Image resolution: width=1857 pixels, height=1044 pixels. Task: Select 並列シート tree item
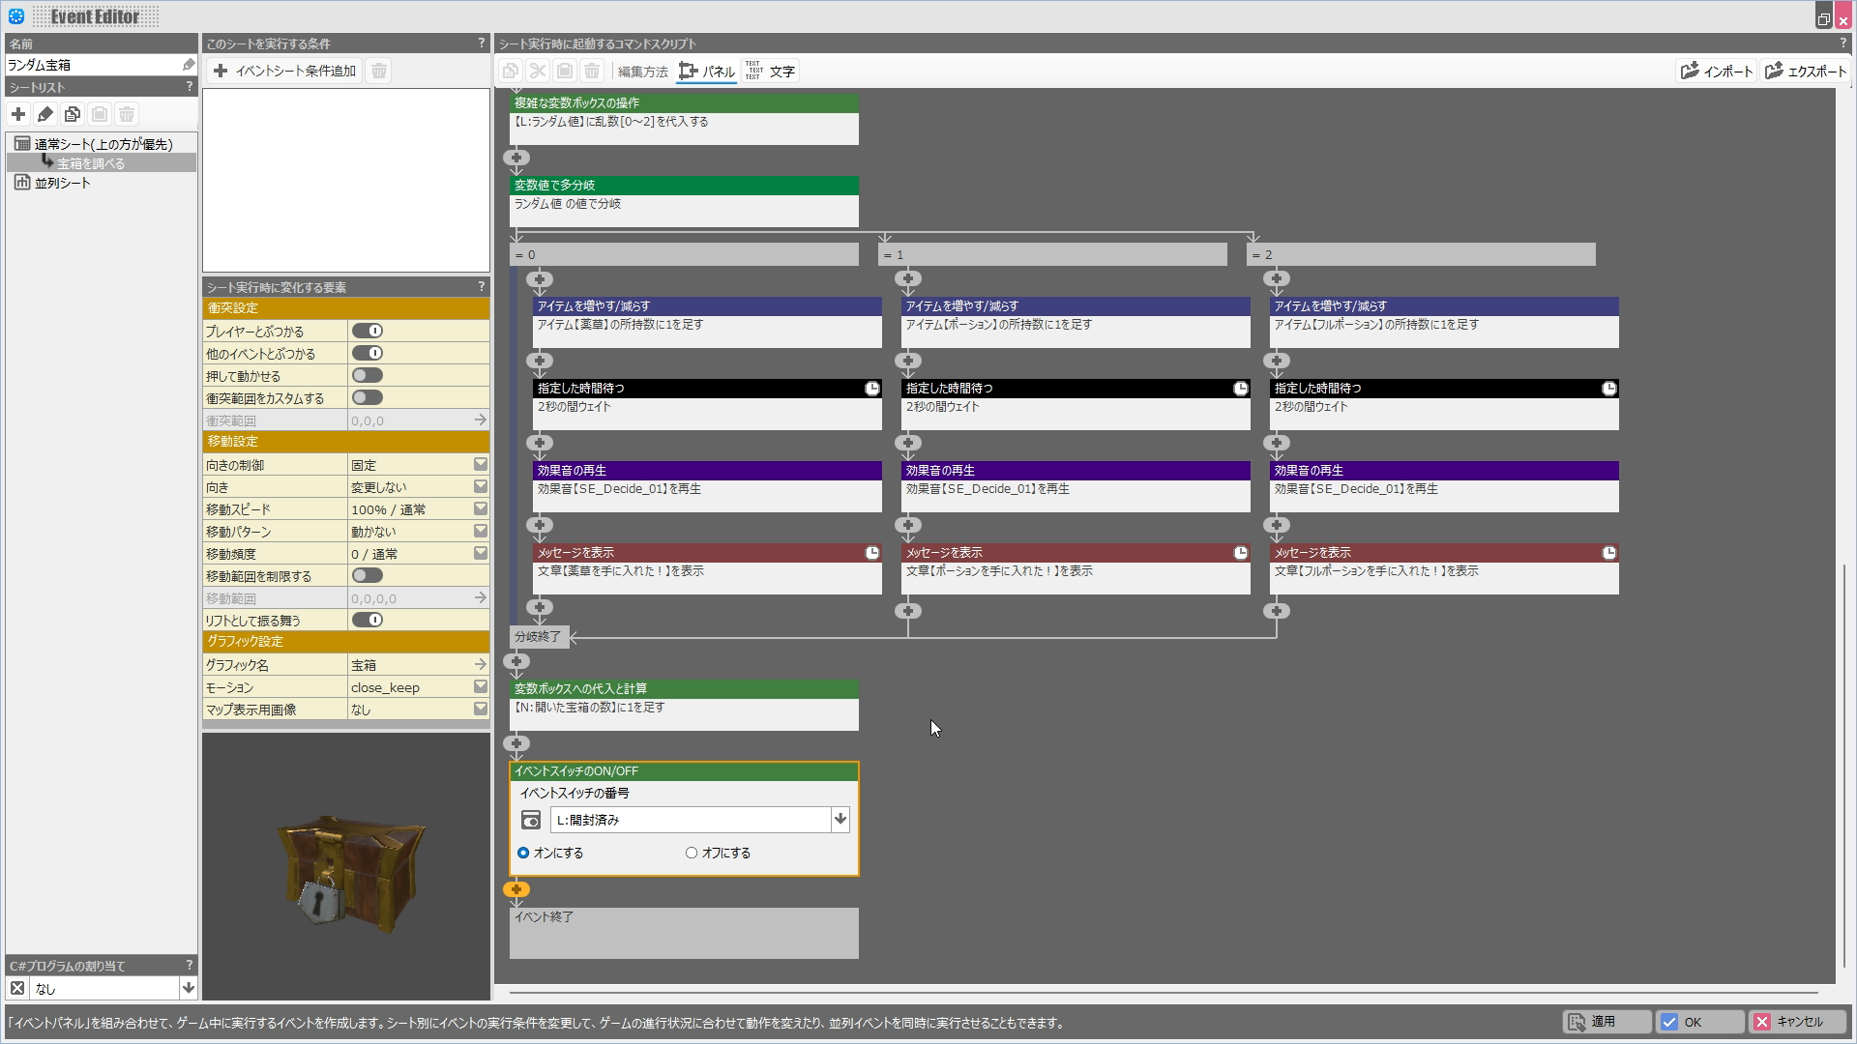[x=63, y=183]
